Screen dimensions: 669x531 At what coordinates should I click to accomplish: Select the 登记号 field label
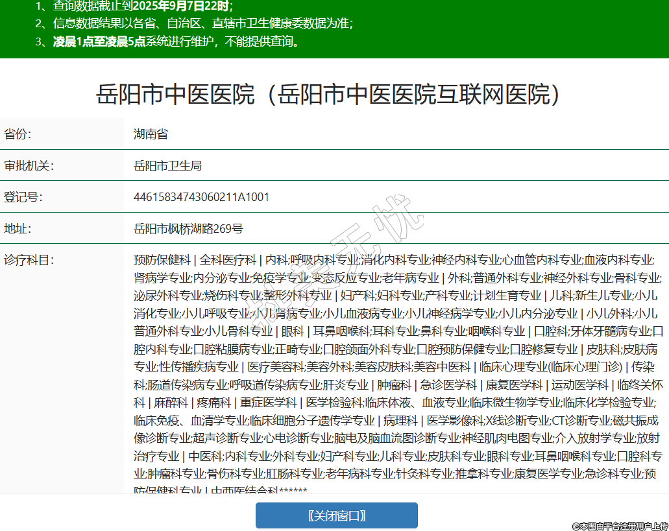pyautogui.click(x=23, y=196)
